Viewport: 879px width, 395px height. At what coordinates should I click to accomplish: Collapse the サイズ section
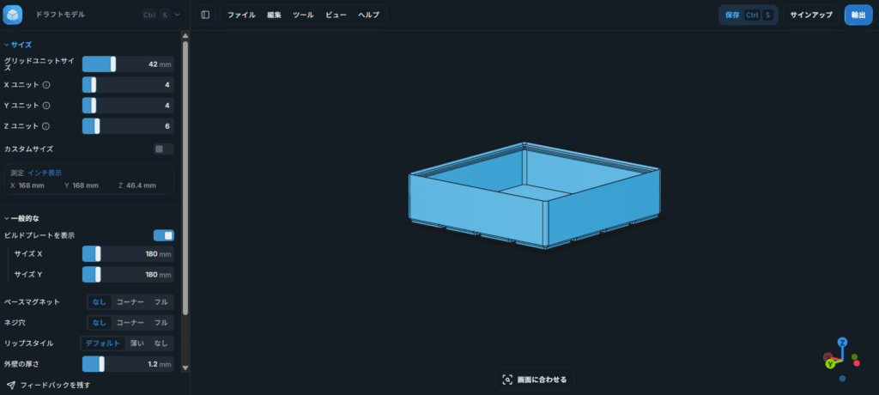coord(18,45)
